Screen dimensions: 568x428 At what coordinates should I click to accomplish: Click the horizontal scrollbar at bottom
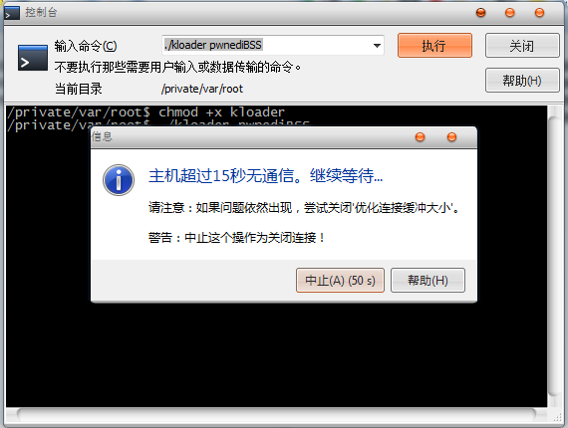point(276,415)
